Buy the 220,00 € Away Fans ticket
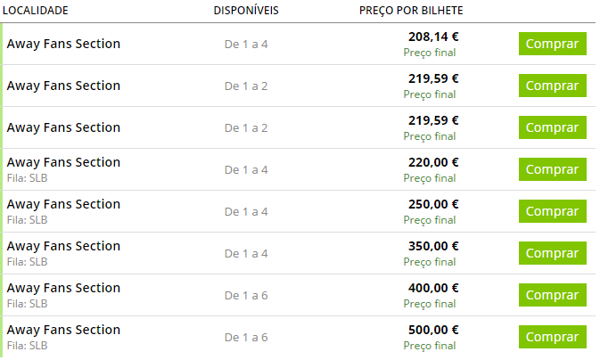This screenshot has height=360, width=600. [x=552, y=169]
